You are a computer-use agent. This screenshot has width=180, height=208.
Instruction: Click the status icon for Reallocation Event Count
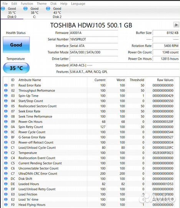pos(6,158)
